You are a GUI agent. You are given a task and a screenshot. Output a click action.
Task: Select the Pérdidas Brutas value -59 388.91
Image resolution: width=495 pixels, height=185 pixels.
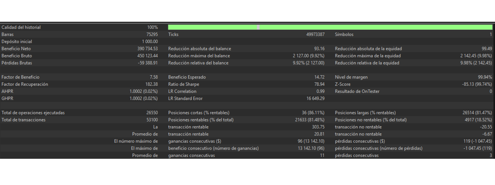coord(148,63)
